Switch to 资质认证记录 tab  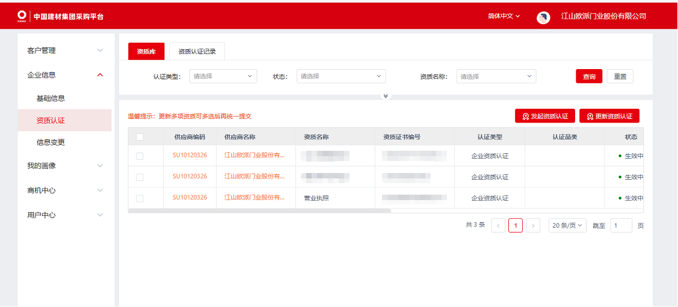(197, 52)
